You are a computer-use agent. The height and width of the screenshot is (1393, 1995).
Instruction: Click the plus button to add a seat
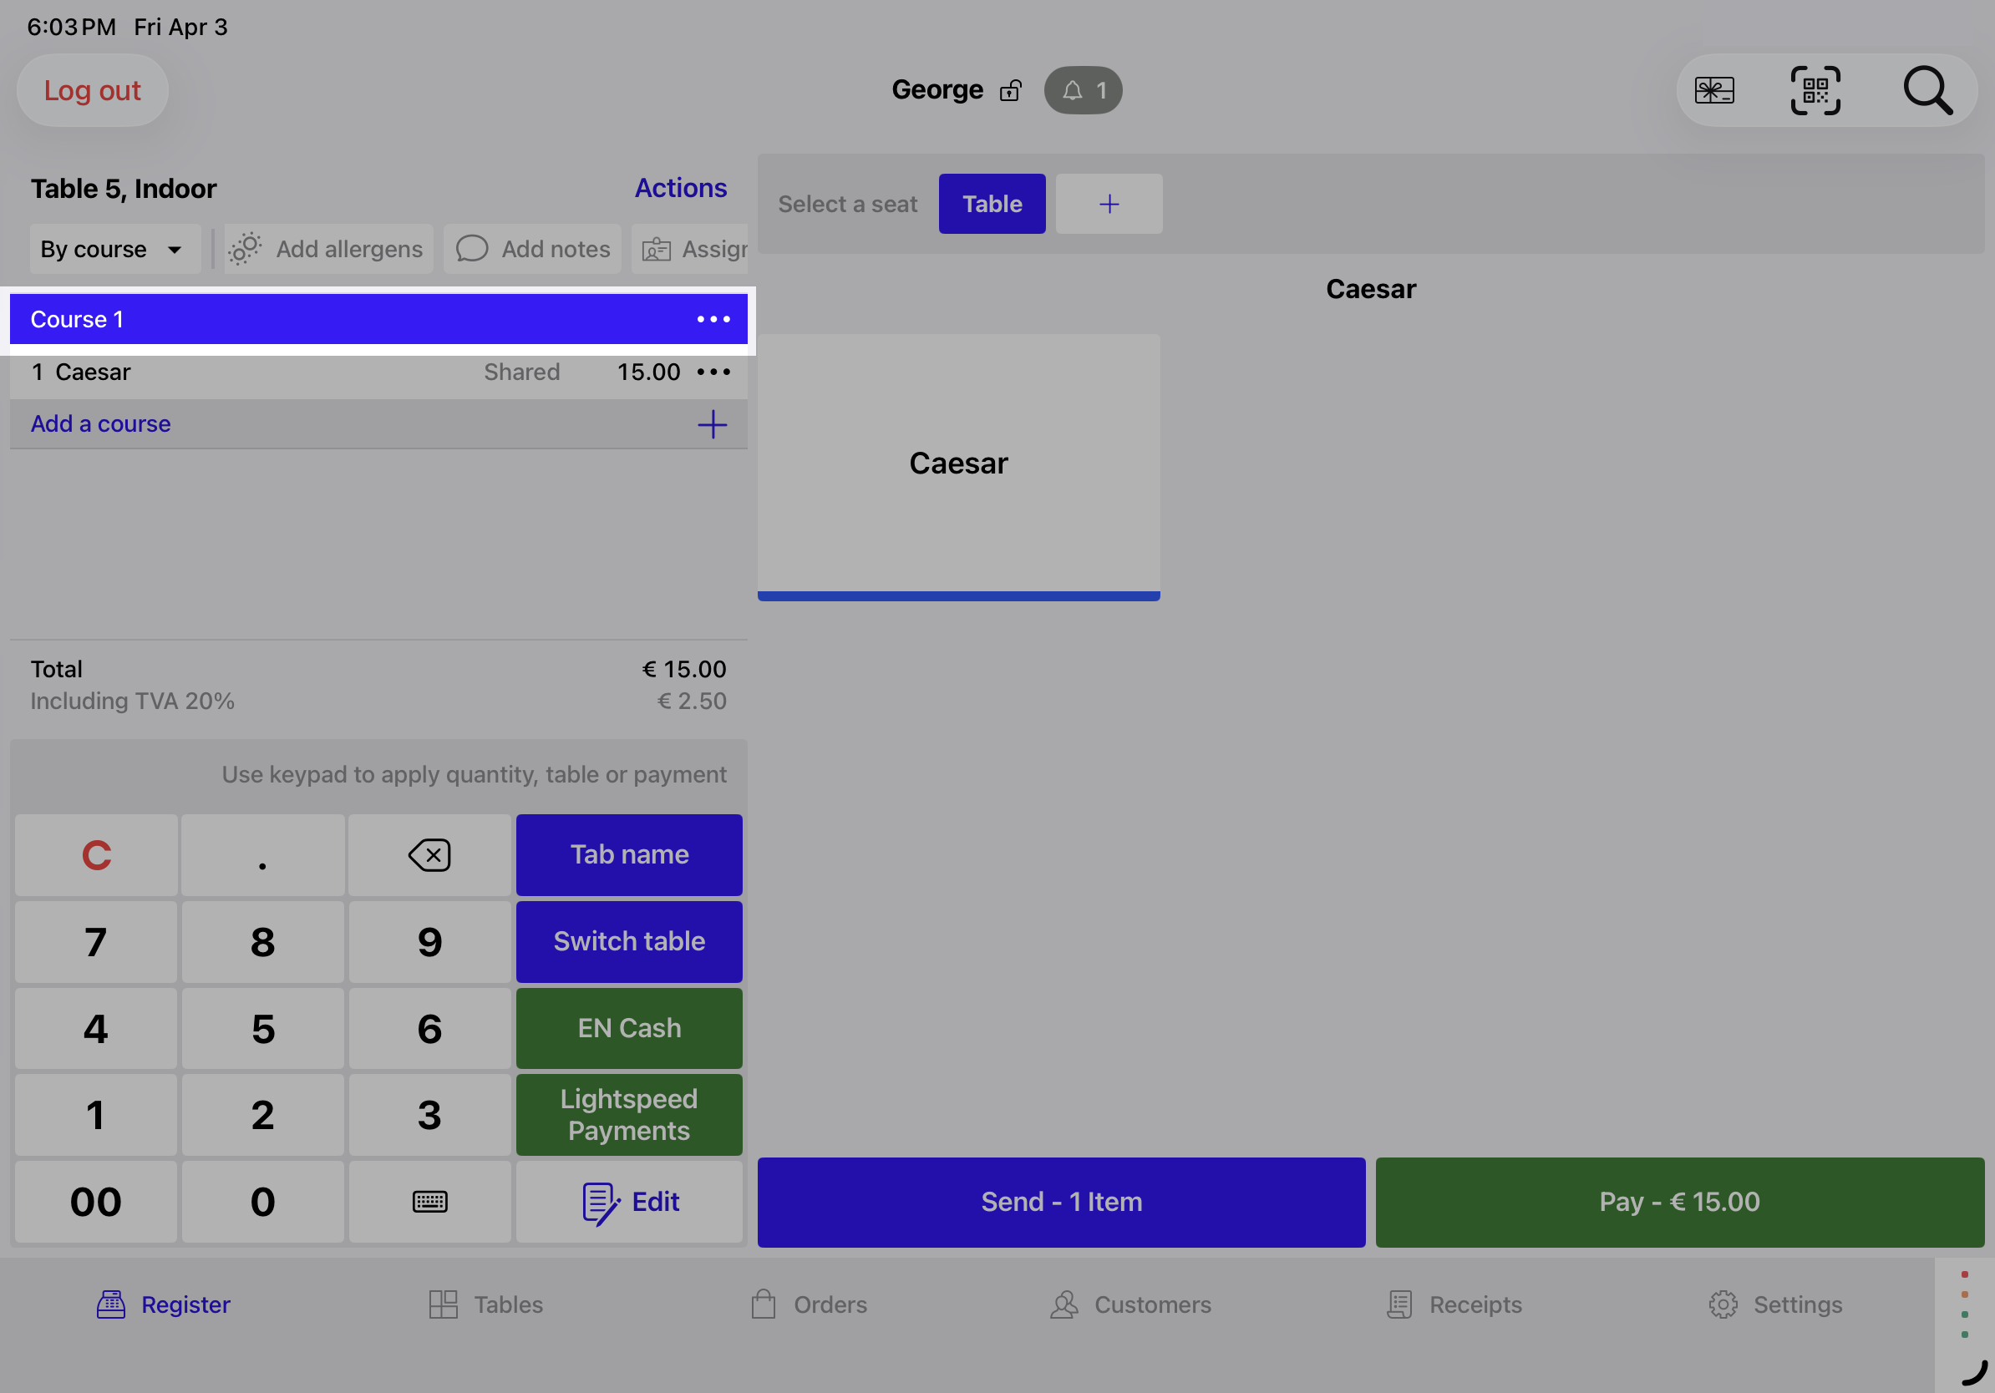pos(1109,203)
